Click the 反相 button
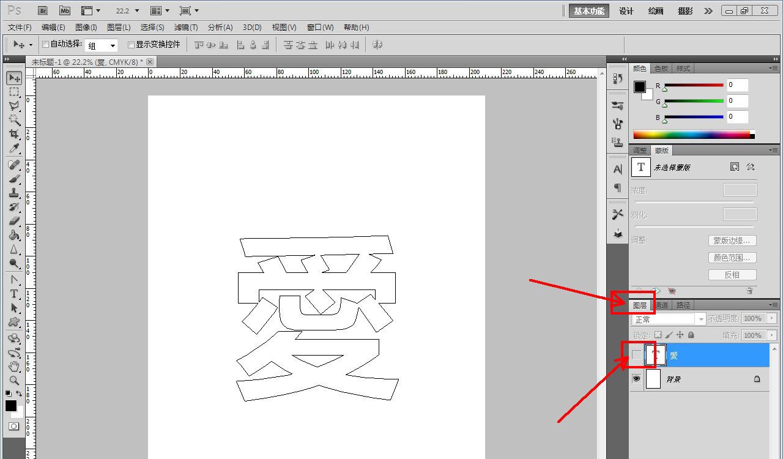The width and height of the screenshot is (783, 459). 732,275
